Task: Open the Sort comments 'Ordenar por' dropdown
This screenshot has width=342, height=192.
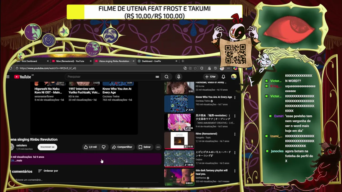Action: 48,171
